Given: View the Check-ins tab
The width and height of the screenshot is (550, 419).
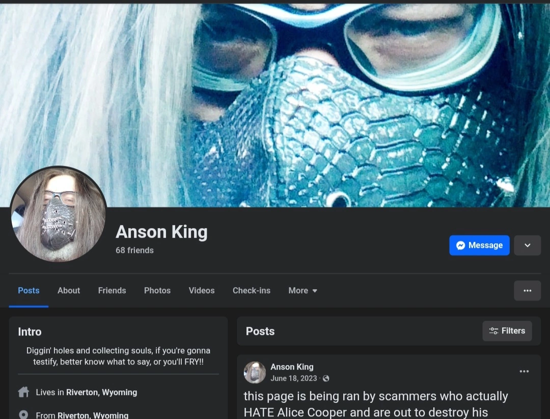Looking at the screenshot, I should [252, 291].
